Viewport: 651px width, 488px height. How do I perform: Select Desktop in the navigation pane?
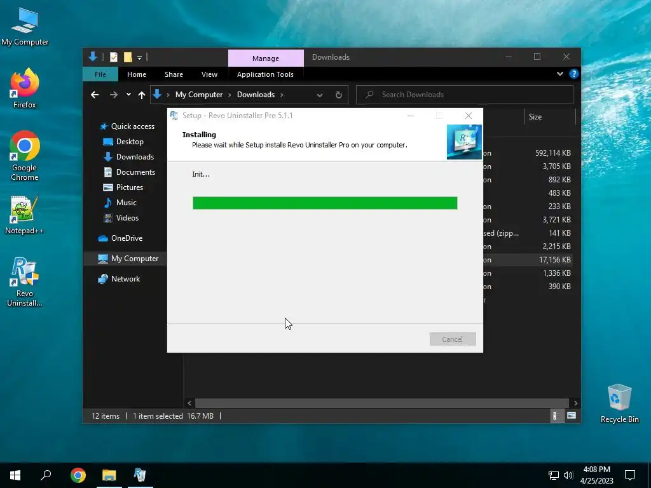[123, 142]
